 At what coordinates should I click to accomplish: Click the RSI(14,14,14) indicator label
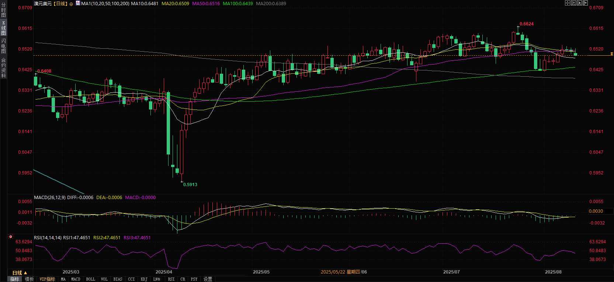click(48, 237)
